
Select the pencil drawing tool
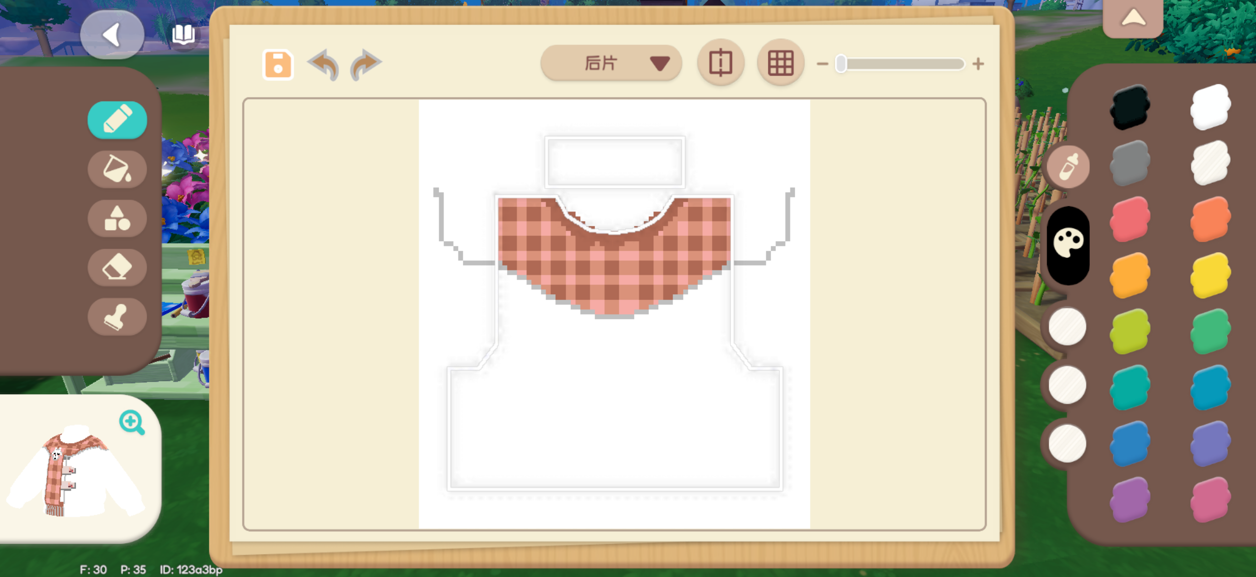click(x=117, y=120)
